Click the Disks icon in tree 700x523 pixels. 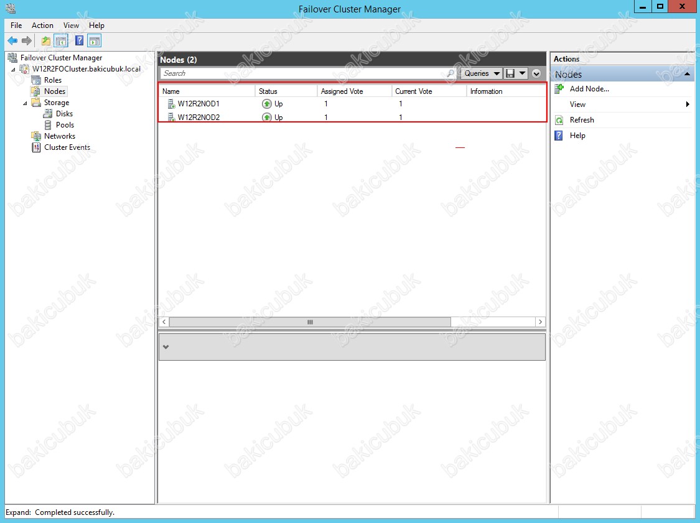pyautogui.click(x=48, y=113)
